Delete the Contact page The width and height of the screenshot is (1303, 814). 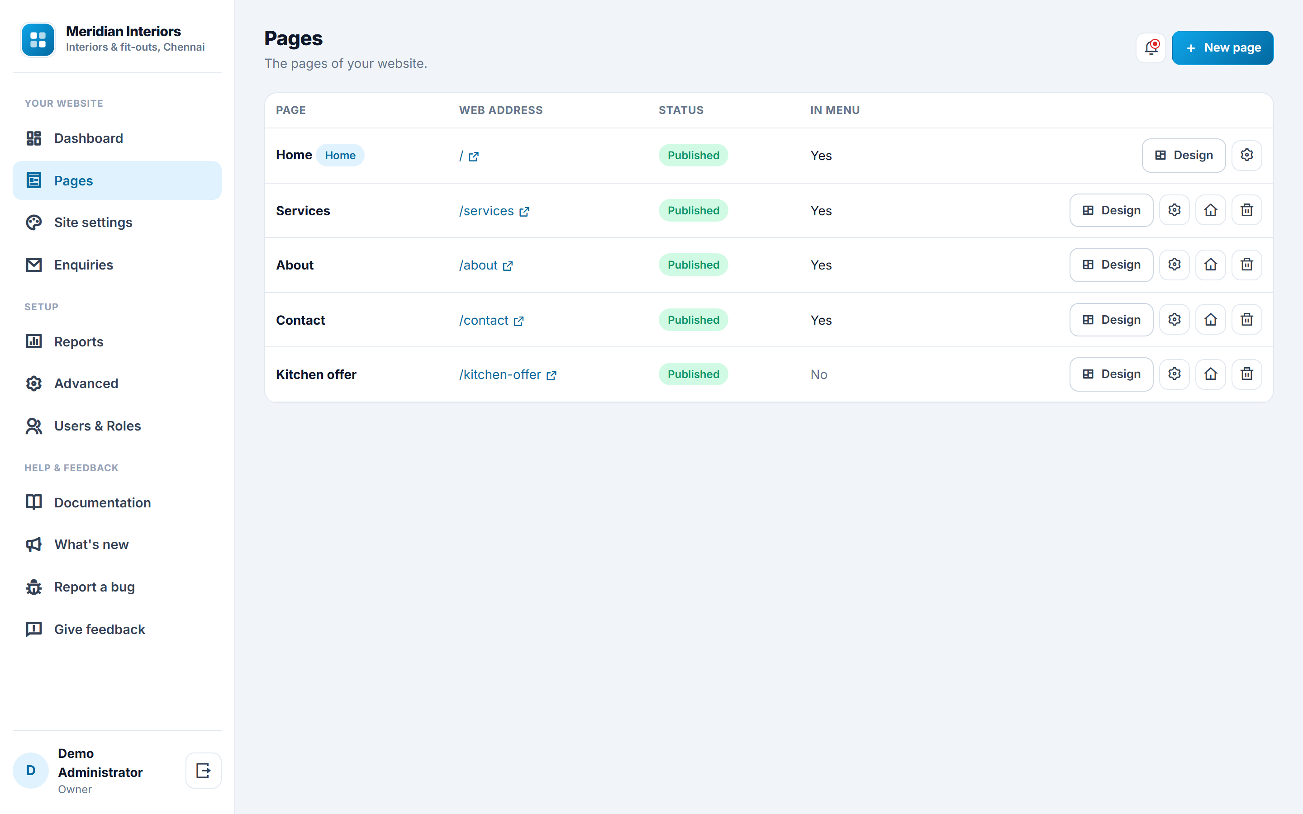pos(1246,320)
